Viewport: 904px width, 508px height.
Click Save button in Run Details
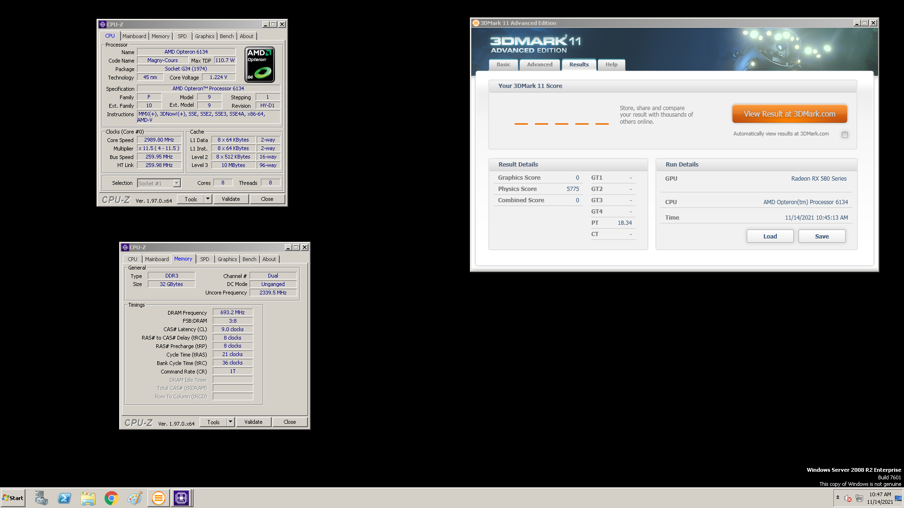click(822, 236)
